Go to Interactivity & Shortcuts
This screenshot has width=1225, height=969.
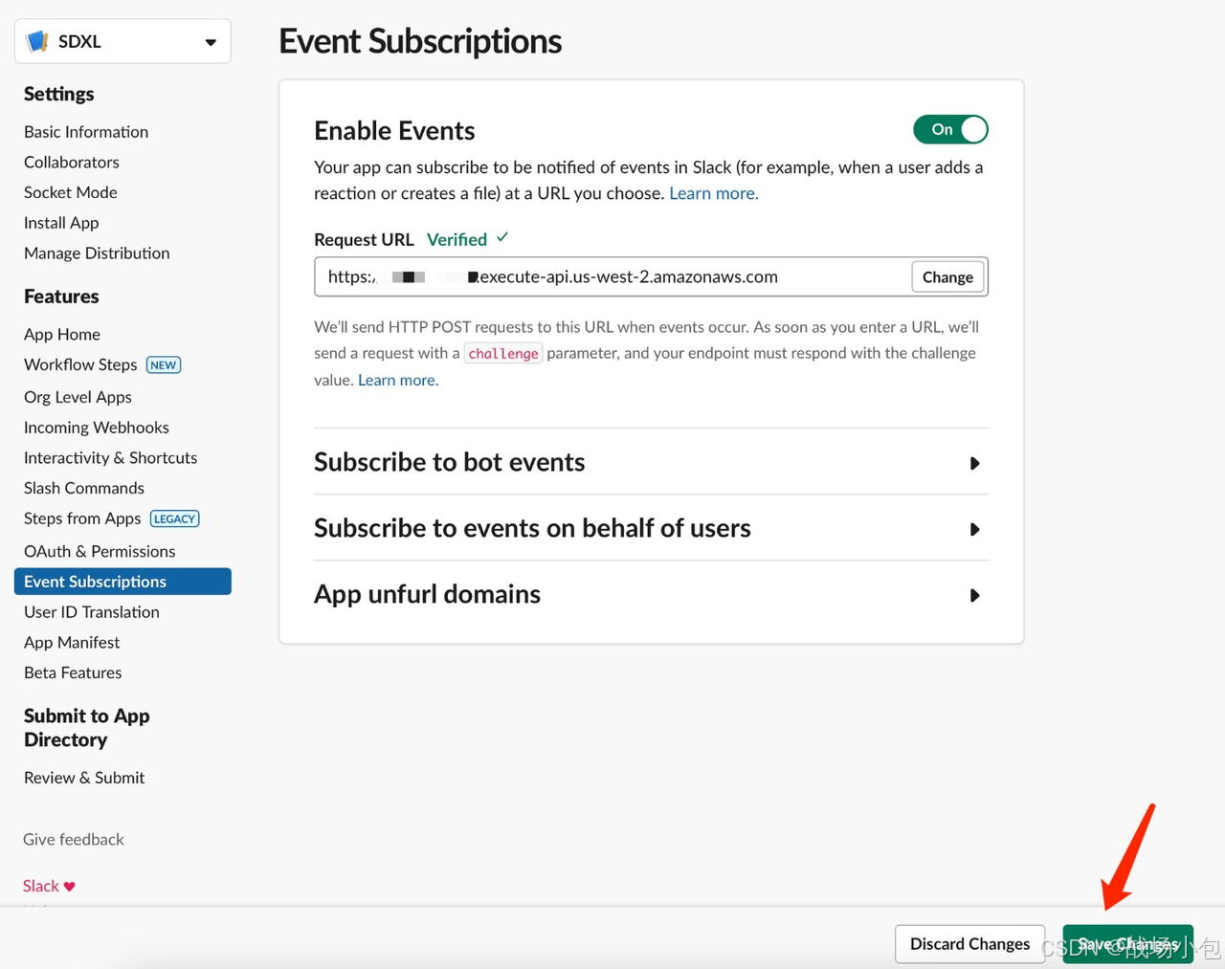pos(111,458)
